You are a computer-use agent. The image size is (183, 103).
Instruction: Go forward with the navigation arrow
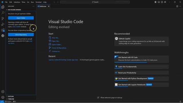coord(58,2)
